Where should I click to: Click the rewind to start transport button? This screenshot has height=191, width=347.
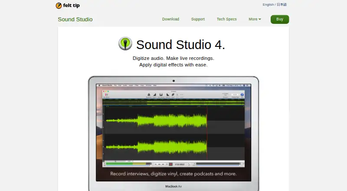click(x=156, y=164)
